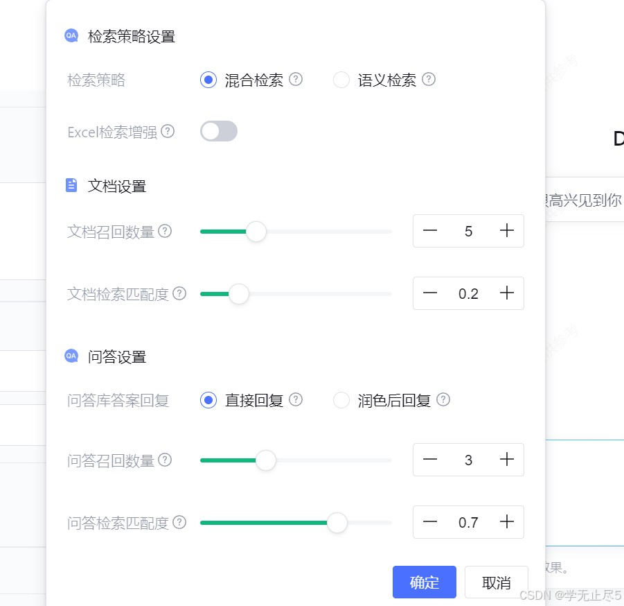This screenshot has height=606, width=624.
Task: Confirm settings with 确定 button
Action: (425, 582)
